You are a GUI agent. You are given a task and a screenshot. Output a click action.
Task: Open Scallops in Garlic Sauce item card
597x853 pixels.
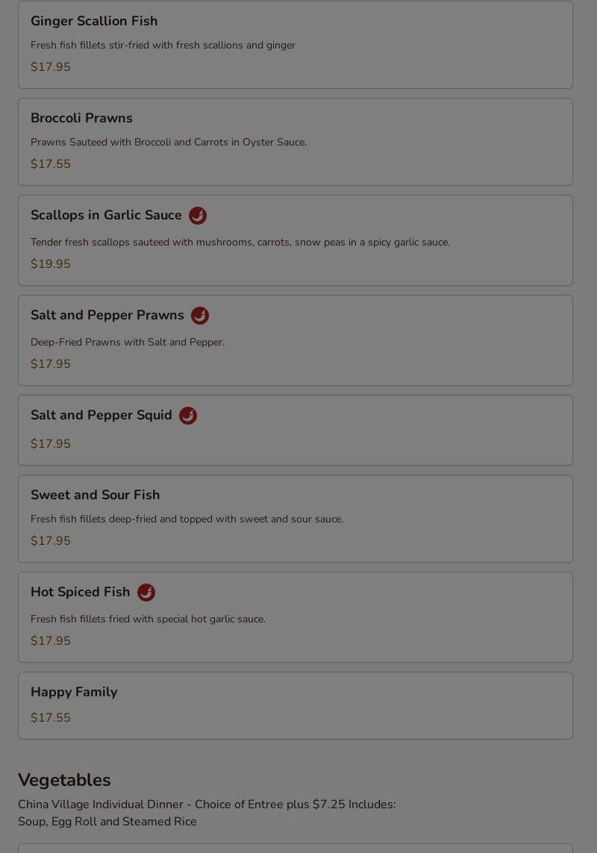click(x=296, y=240)
